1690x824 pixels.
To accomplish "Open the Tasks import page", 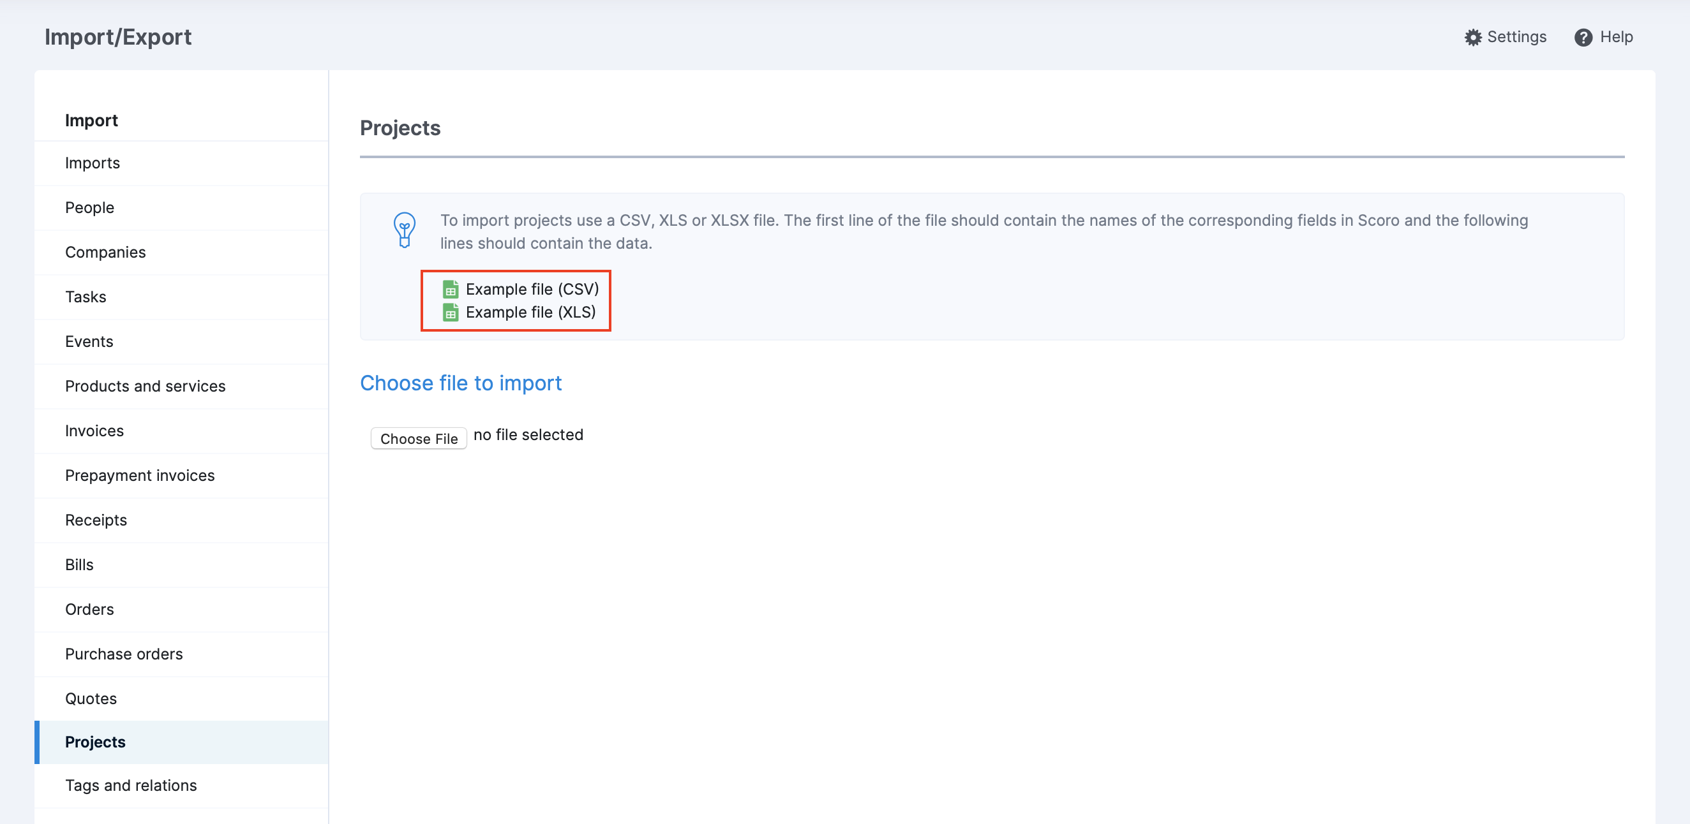I will tap(86, 297).
